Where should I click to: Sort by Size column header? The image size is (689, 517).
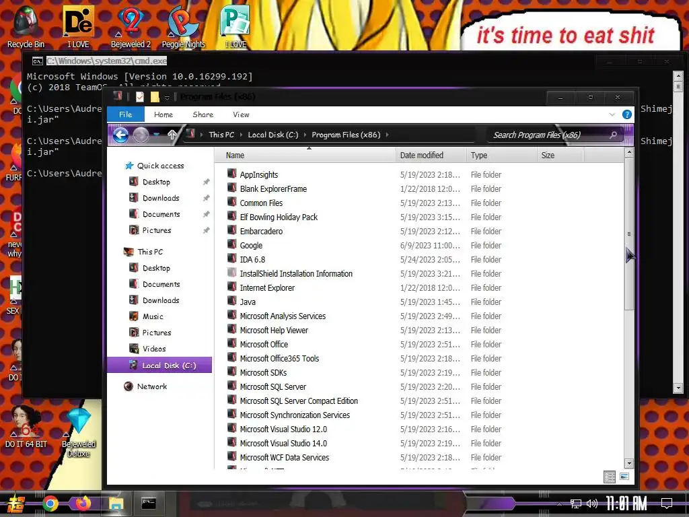(560, 156)
